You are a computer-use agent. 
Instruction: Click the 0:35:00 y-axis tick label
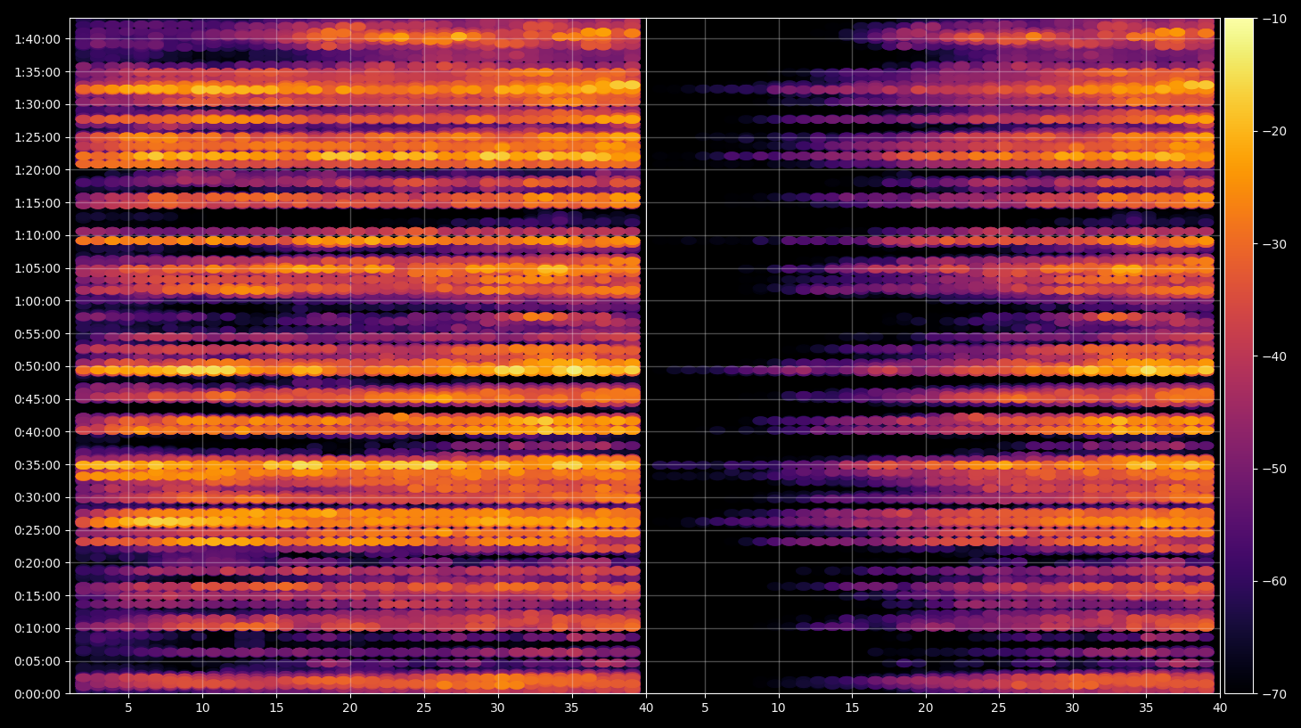pos(37,465)
